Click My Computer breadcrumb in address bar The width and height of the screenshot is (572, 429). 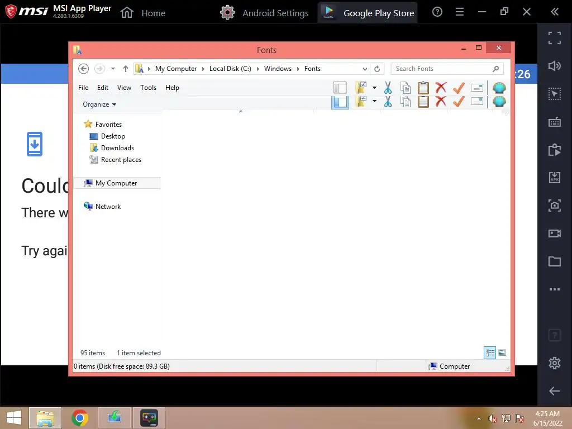click(176, 69)
